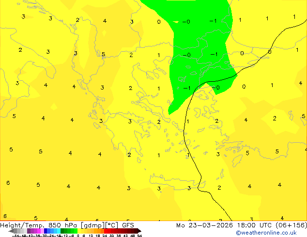Image resolution: width=307 pixels, height=237 pixels.
Task: Click the dark purple legend swatch
Action: 29,231
